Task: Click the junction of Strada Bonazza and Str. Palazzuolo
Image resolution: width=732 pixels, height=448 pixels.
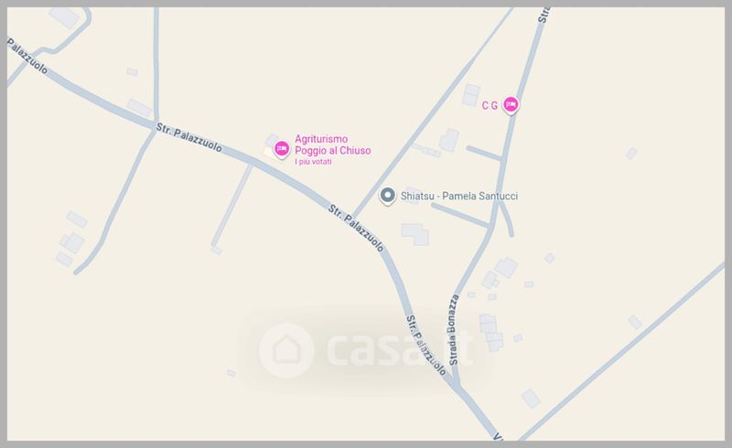Action: pos(457,386)
